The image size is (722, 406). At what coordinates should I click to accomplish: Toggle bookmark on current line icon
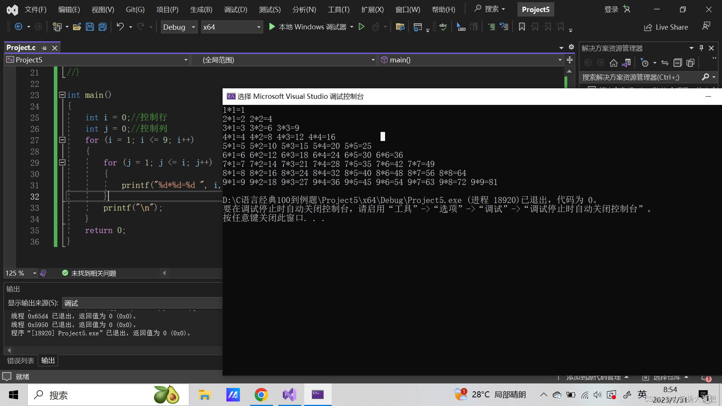point(522,27)
